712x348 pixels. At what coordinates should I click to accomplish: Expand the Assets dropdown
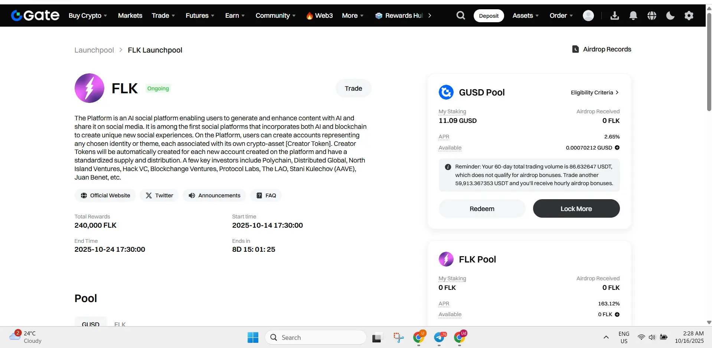coord(526,16)
